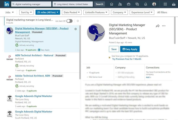The image size is (178, 120).
Task: Click The Love Story logo, South Portland listing
Action: (x=10, y=114)
